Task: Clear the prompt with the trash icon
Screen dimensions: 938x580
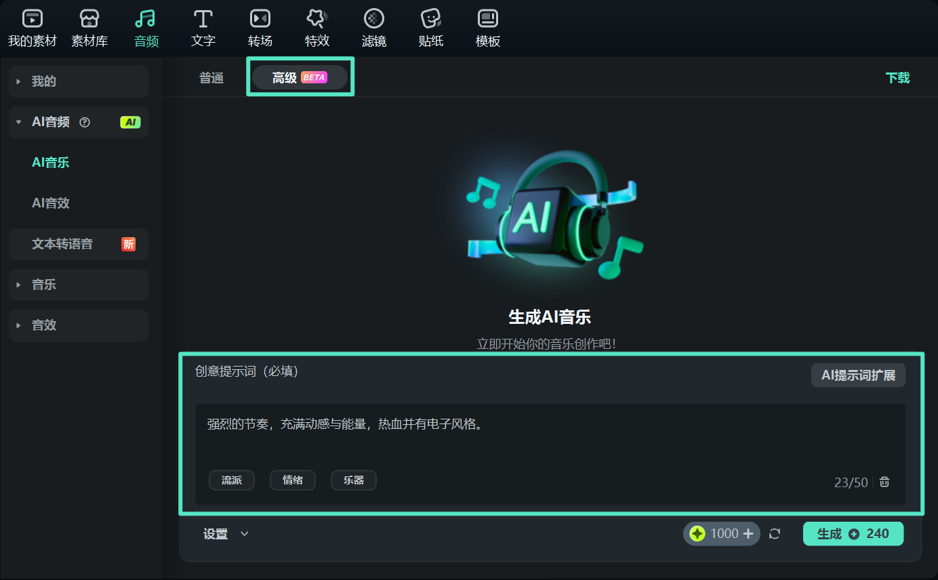Action: click(x=884, y=481)
